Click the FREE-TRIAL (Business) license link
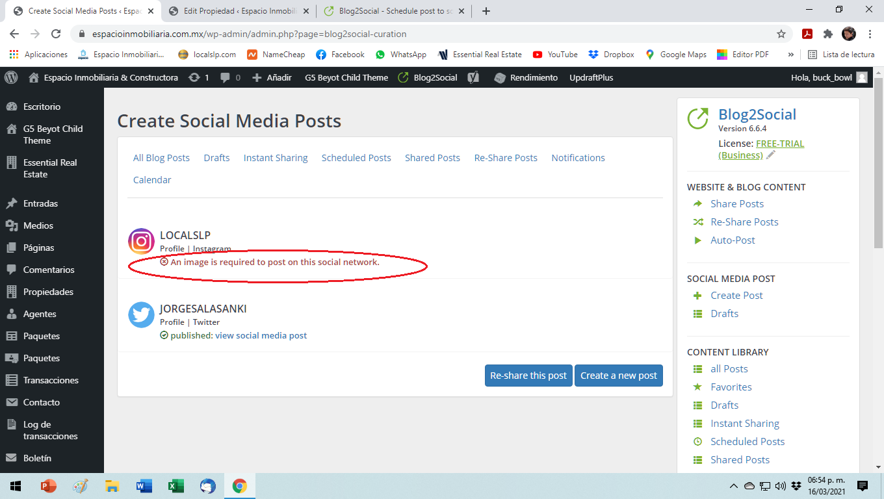 click(x=761, y=149)
